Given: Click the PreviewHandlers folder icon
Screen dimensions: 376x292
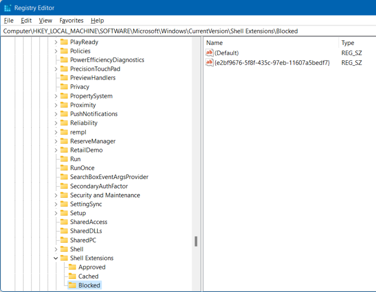Looking at the screenshot, I should 64,78.
